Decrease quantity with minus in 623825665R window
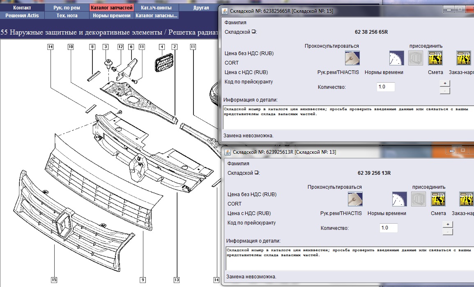This screenshot has width=474, height=287. tap(444, 90)
